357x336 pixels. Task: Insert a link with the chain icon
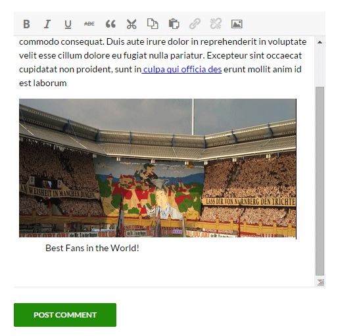[195, 24]
